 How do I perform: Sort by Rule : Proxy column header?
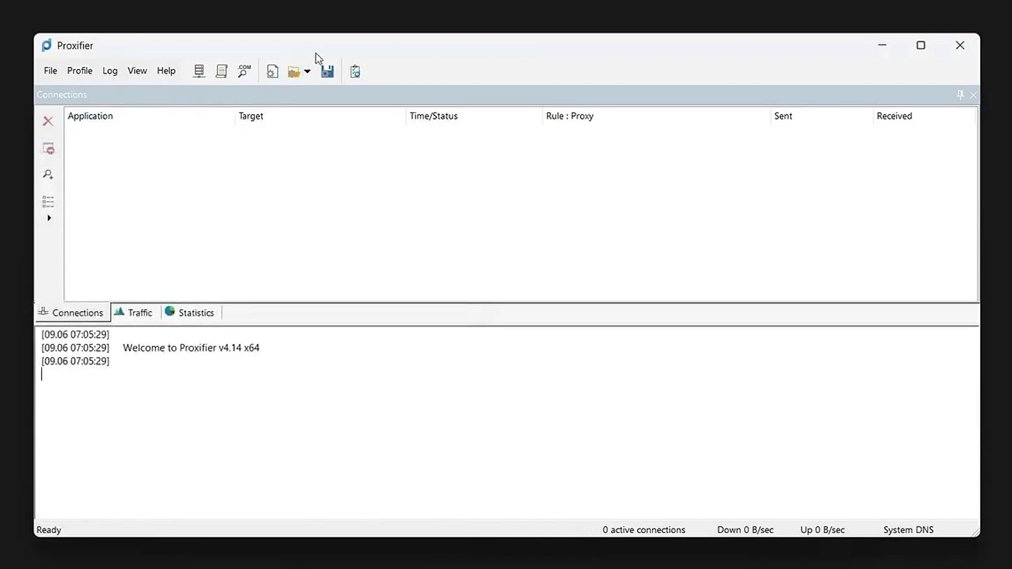[x=657, y=116]
